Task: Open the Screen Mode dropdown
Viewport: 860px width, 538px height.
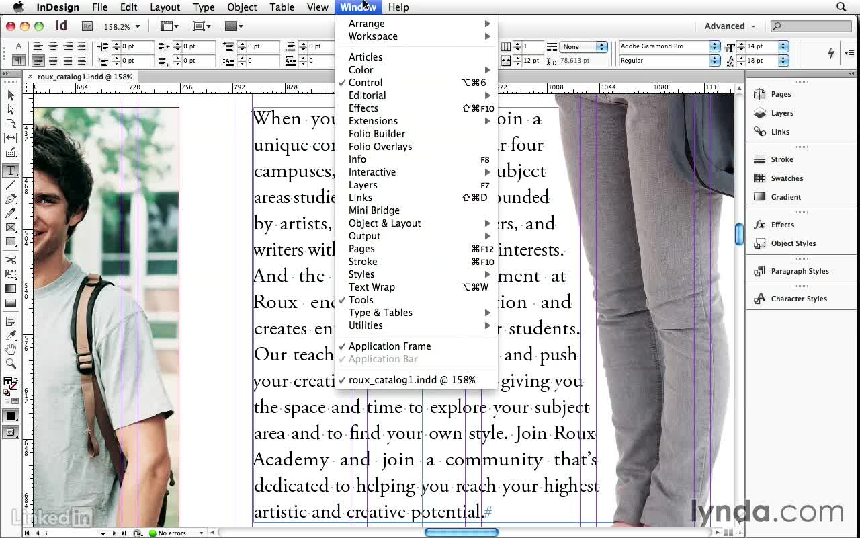Action: click(x=202, y=26)
